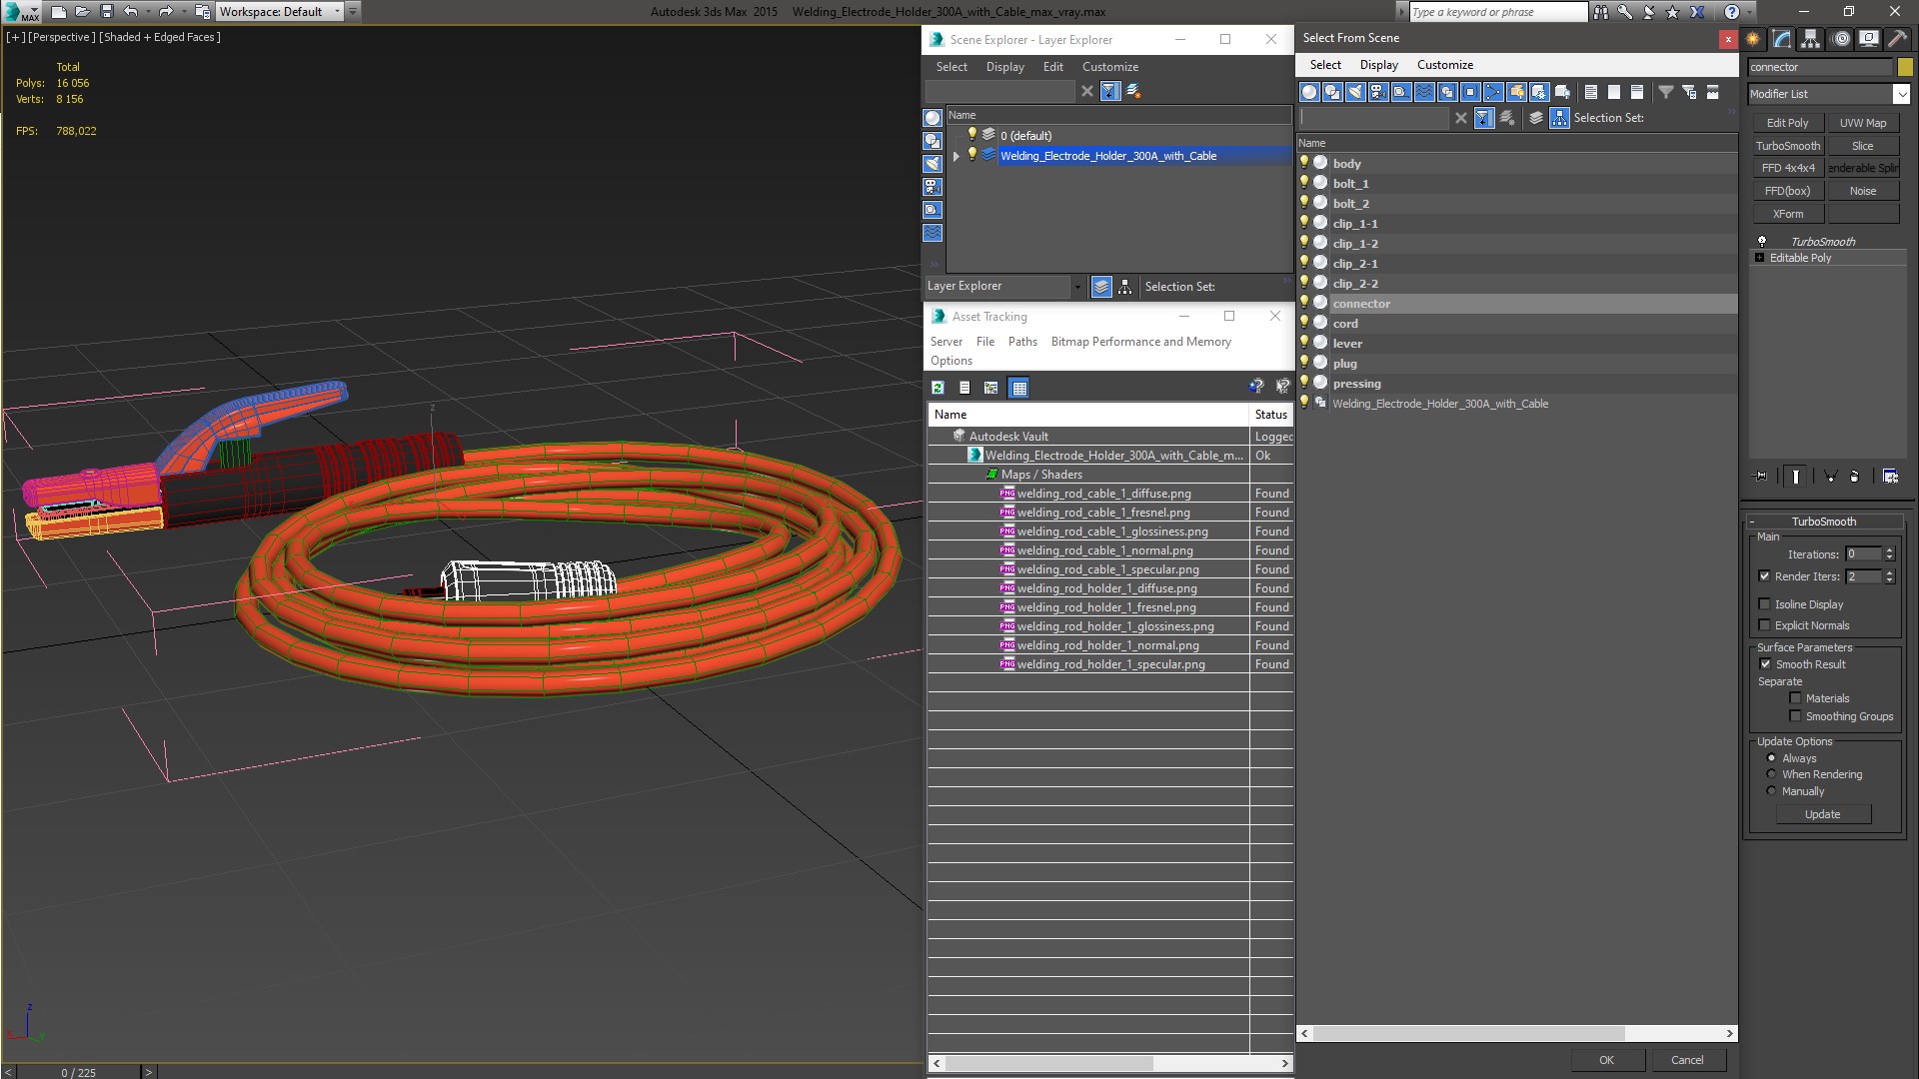The image size is (1919, 1079).
Task: Click Cancel in Select From Scene dialog
Action: (x=1687, y=1060)
